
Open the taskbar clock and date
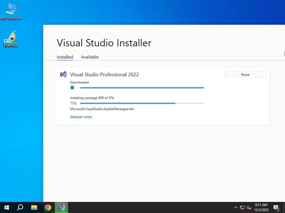tap(261, 207)
